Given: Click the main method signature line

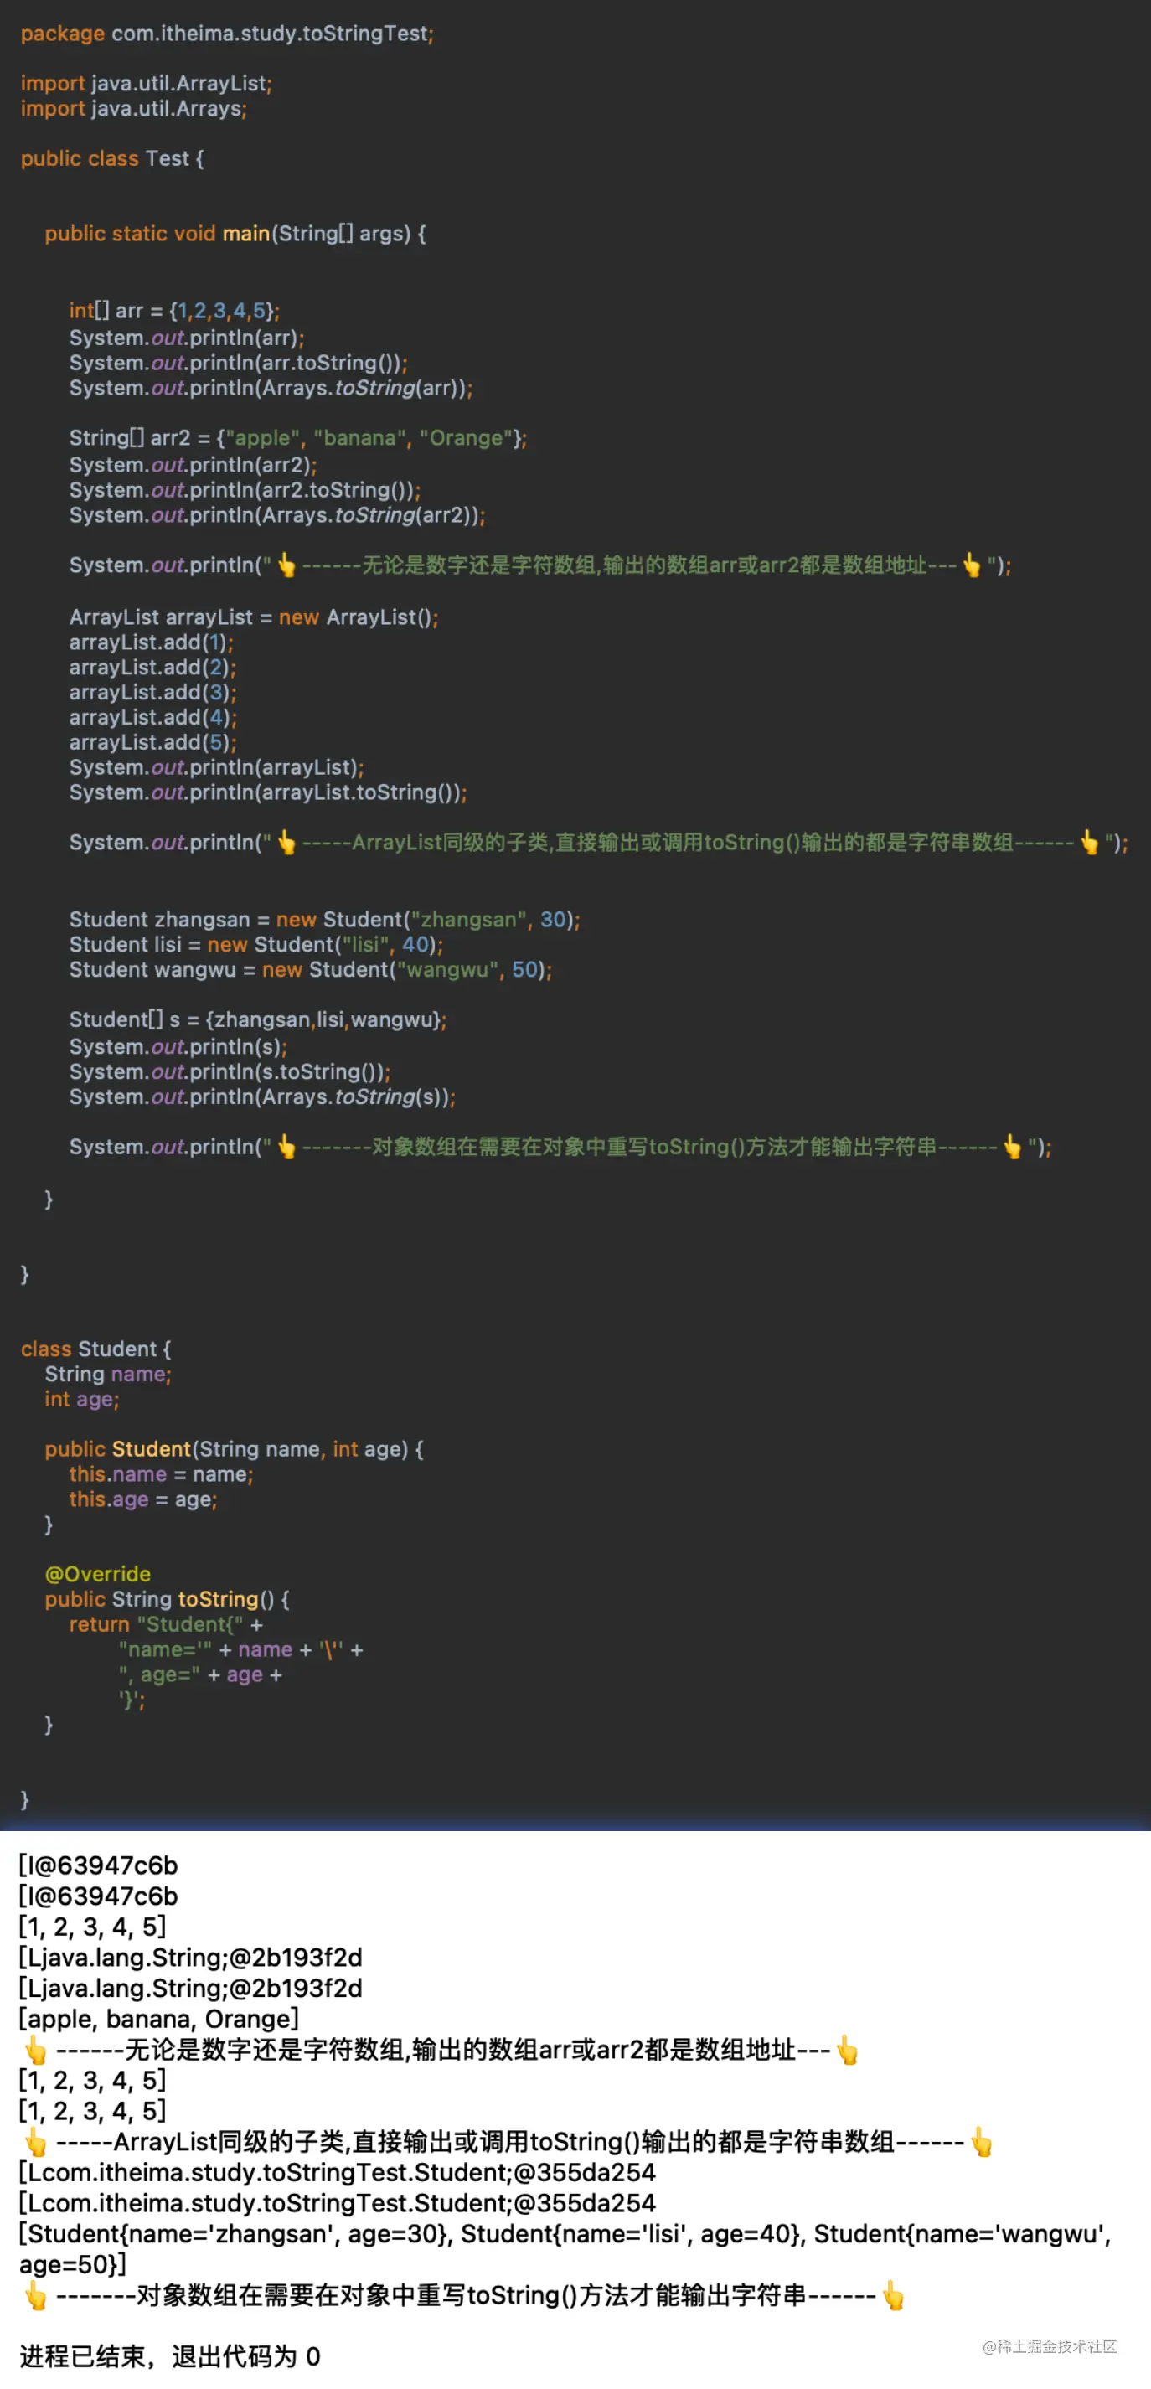Looking at the screenshot, I should coord(235,234).
